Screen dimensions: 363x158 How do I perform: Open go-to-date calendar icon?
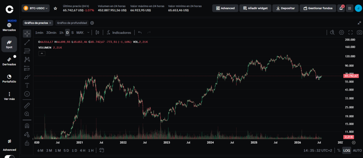coord(101,150)
